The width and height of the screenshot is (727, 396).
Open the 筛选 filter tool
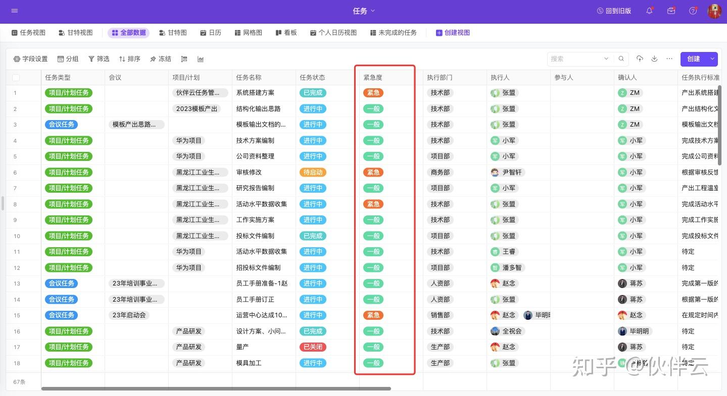pyautogui.click(x=99, y=59)
